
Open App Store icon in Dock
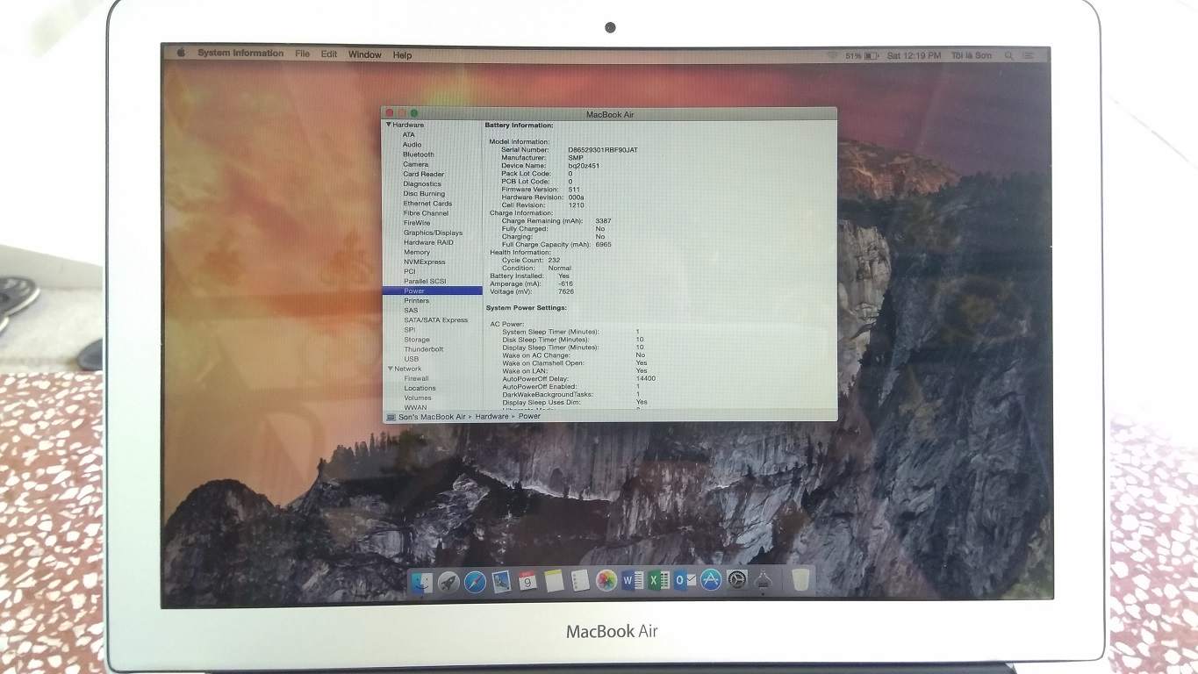click(x=711, y=580)
